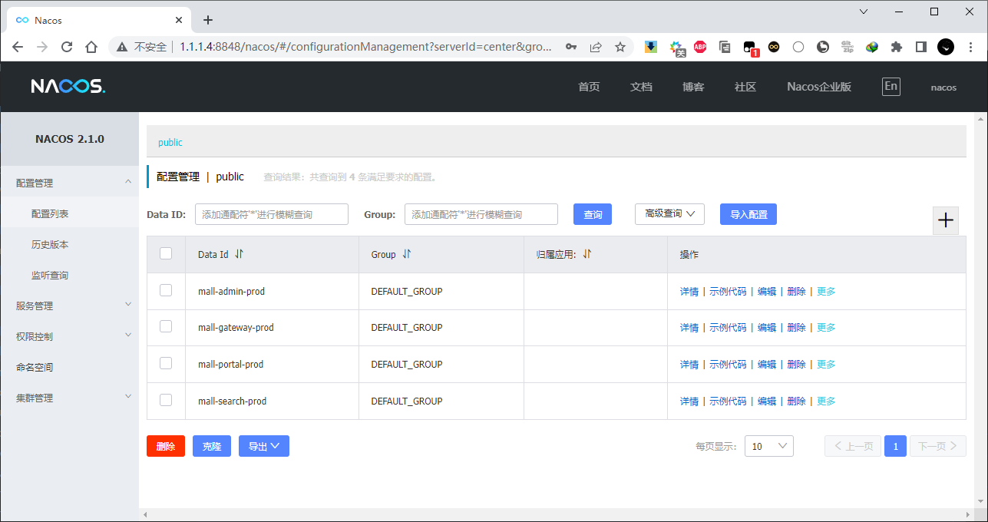Viewport: 988px width, 522px height.
Task: Click the Nacos logo in header
Action: coord(68,87)
